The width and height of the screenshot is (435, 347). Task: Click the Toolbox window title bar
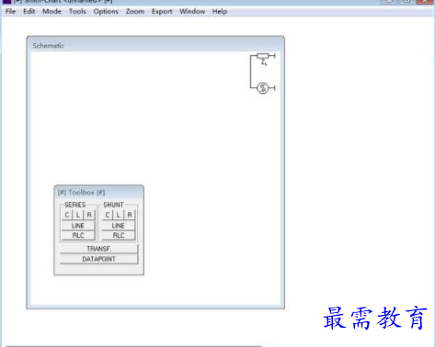[98, 192]
